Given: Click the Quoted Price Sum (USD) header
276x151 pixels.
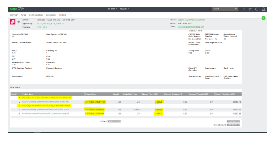Looking at the screenshot, I should coord(225,94).
